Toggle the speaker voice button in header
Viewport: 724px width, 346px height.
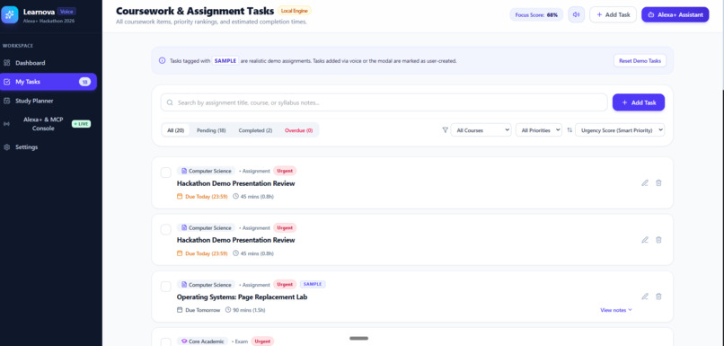(x=577, y=14)
